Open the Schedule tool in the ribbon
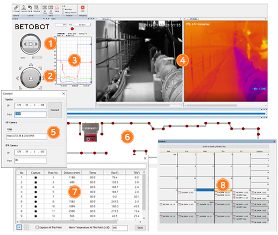 pyautogui.click(x=36, y=8)
